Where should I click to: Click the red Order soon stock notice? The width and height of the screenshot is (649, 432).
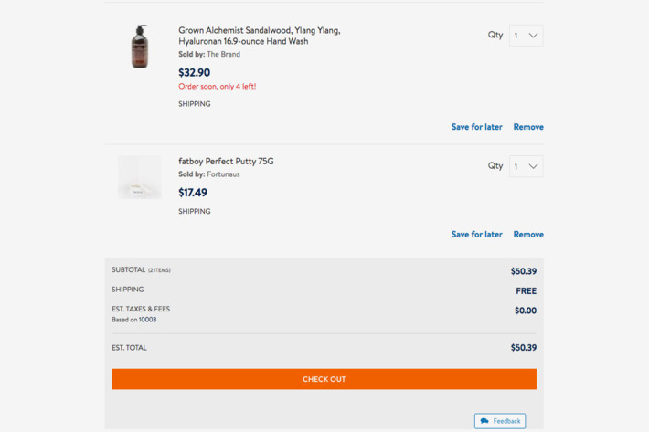[218, 87]
